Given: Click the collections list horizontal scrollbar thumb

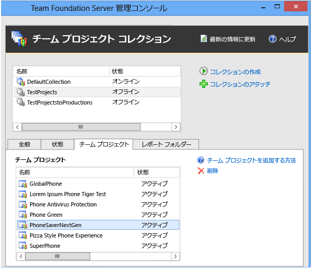Looking at the screenshot, I should point(81,127).
